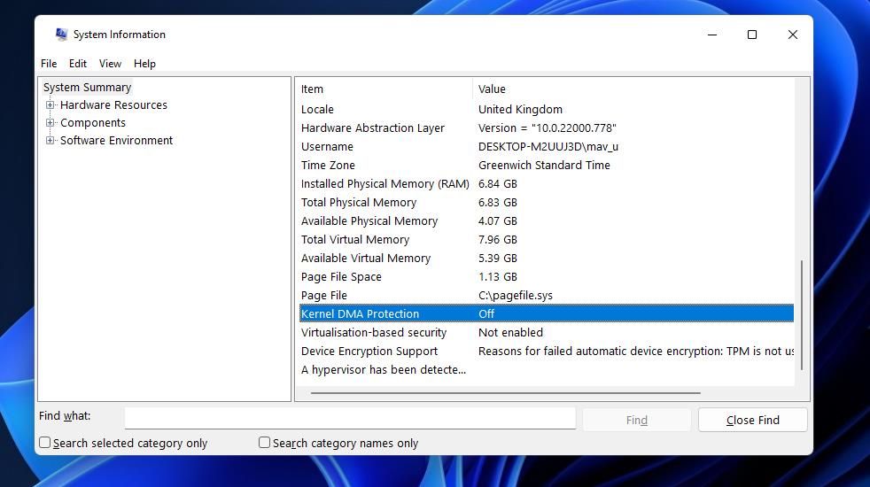Open the Edit menu
Viewport: 870px width, 487px height.
click(x=78, y=64)
